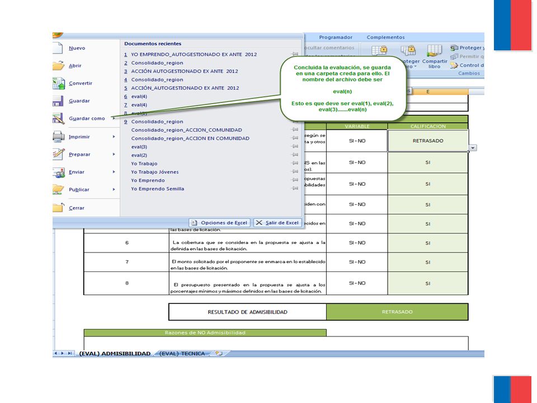This screenshot has width=537, height=403.
Task: Go to next sheet with right arrow
Action: coord(62,353)
